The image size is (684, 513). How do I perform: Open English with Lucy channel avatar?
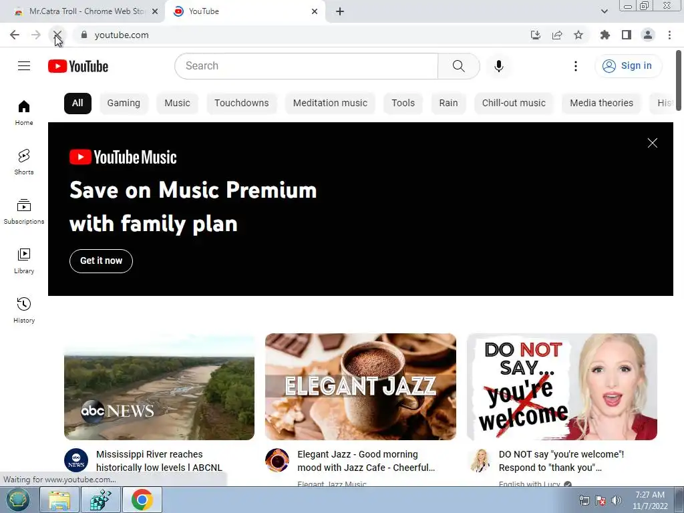[479, 460]
